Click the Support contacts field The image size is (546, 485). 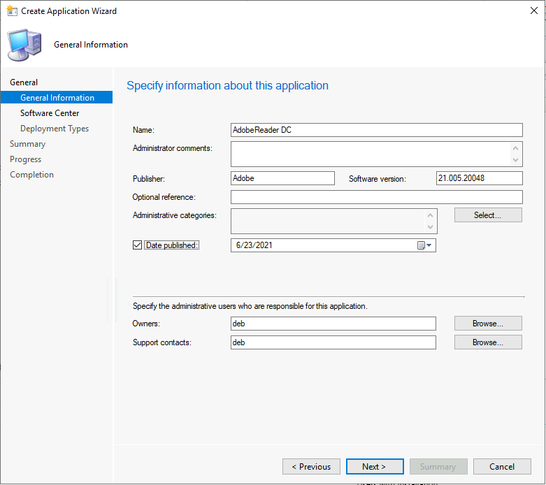click(x=333, y=342)
